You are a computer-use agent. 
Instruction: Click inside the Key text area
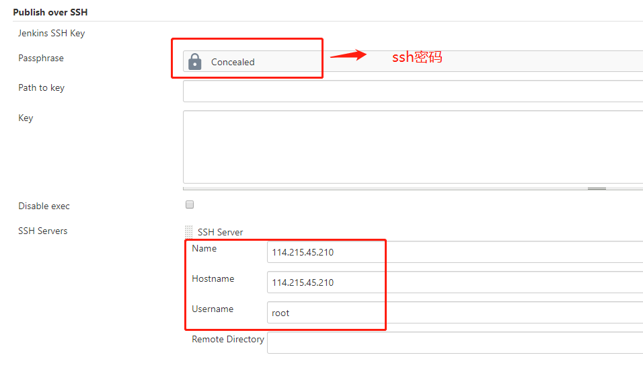tap(413, 147)
